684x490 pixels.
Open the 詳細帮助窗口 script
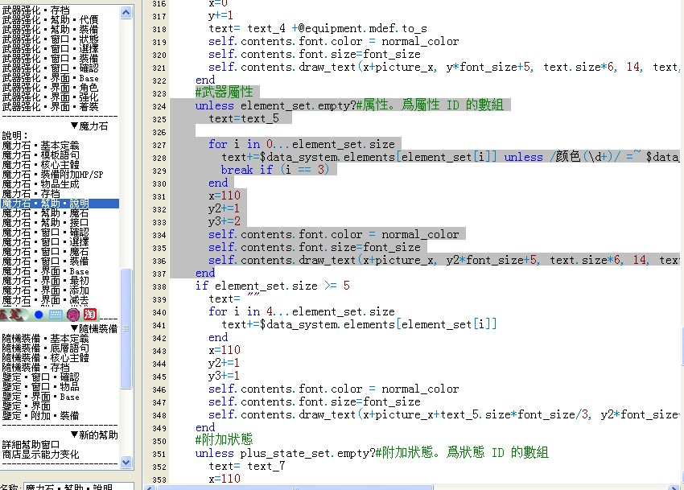click(x=31, y=445)
